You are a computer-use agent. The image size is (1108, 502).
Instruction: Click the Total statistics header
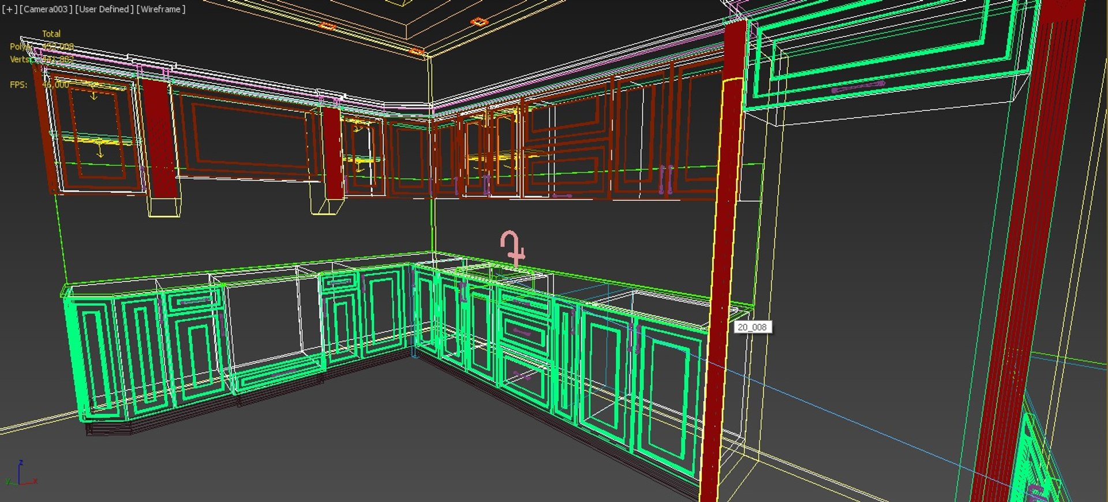pos(51,34)
